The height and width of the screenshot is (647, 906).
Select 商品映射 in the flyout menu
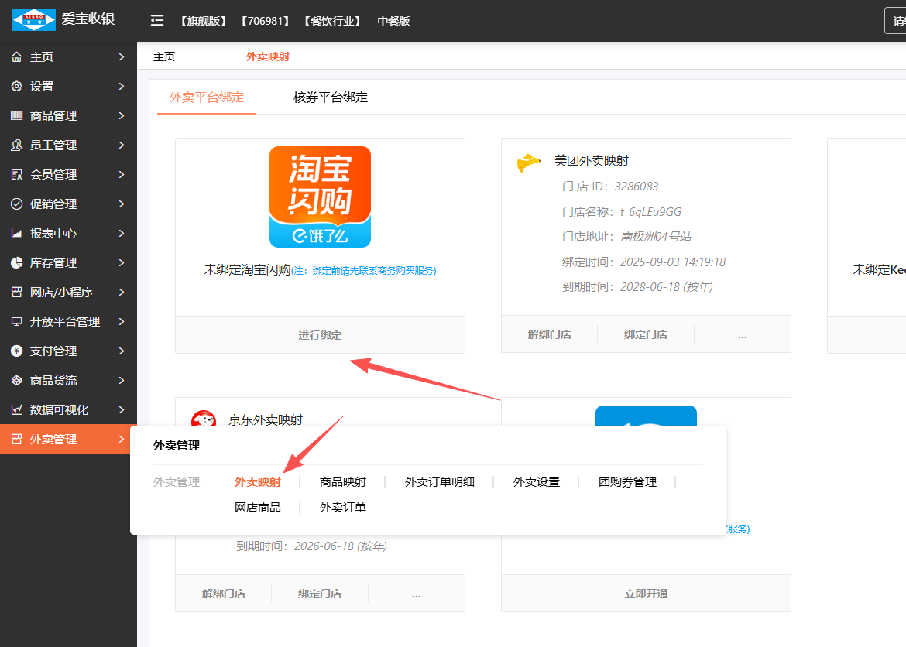pos(342,482)
